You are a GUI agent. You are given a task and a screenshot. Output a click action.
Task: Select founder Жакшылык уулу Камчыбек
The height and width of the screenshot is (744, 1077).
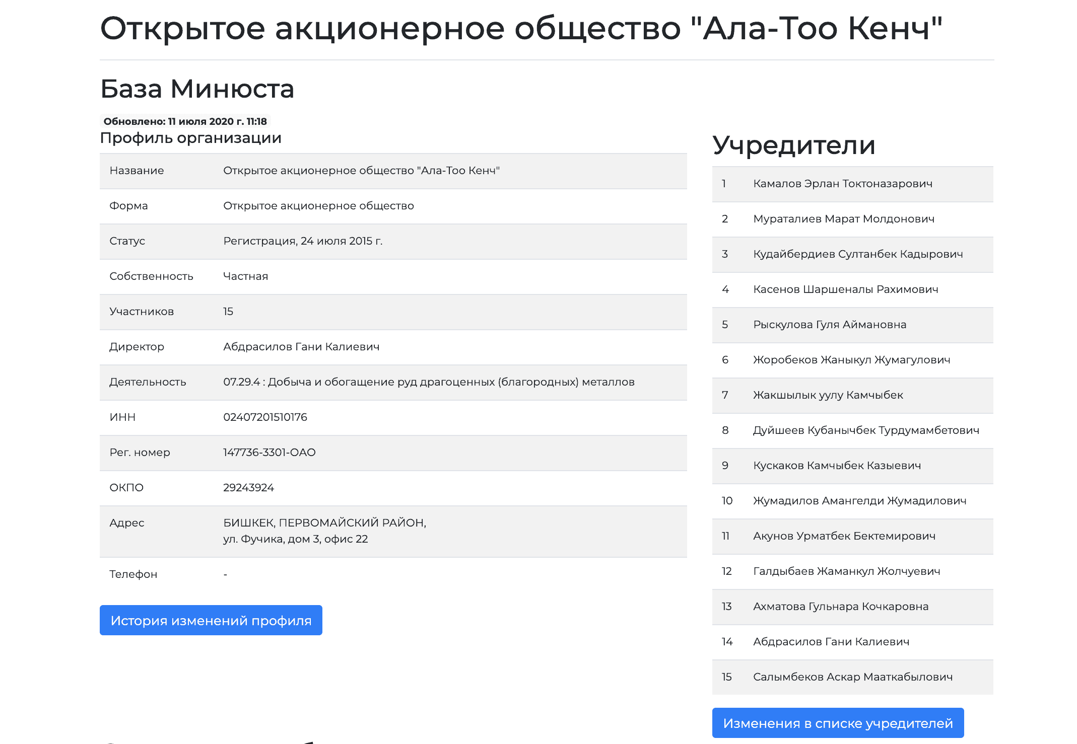[x=828, y=395]
